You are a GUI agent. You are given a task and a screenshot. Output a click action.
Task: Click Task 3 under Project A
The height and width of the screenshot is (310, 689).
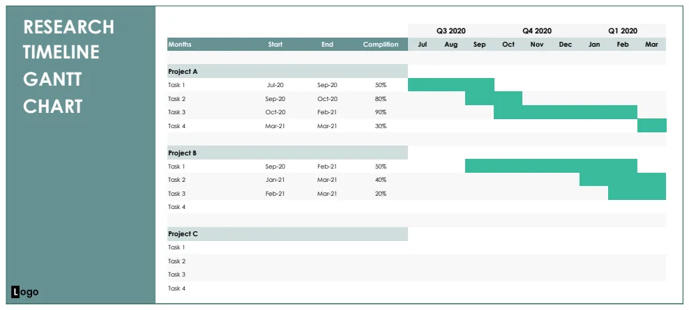tap(176, 112)
